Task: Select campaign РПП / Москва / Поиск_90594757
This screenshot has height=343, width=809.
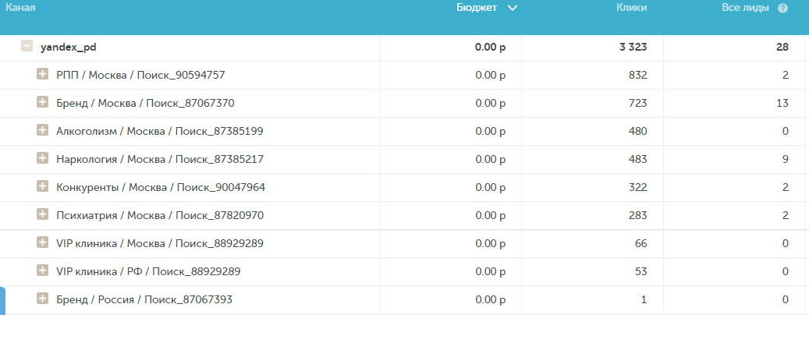Action: pos(140,76)
